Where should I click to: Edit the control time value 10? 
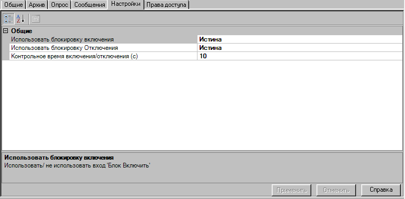pos(300,56)
